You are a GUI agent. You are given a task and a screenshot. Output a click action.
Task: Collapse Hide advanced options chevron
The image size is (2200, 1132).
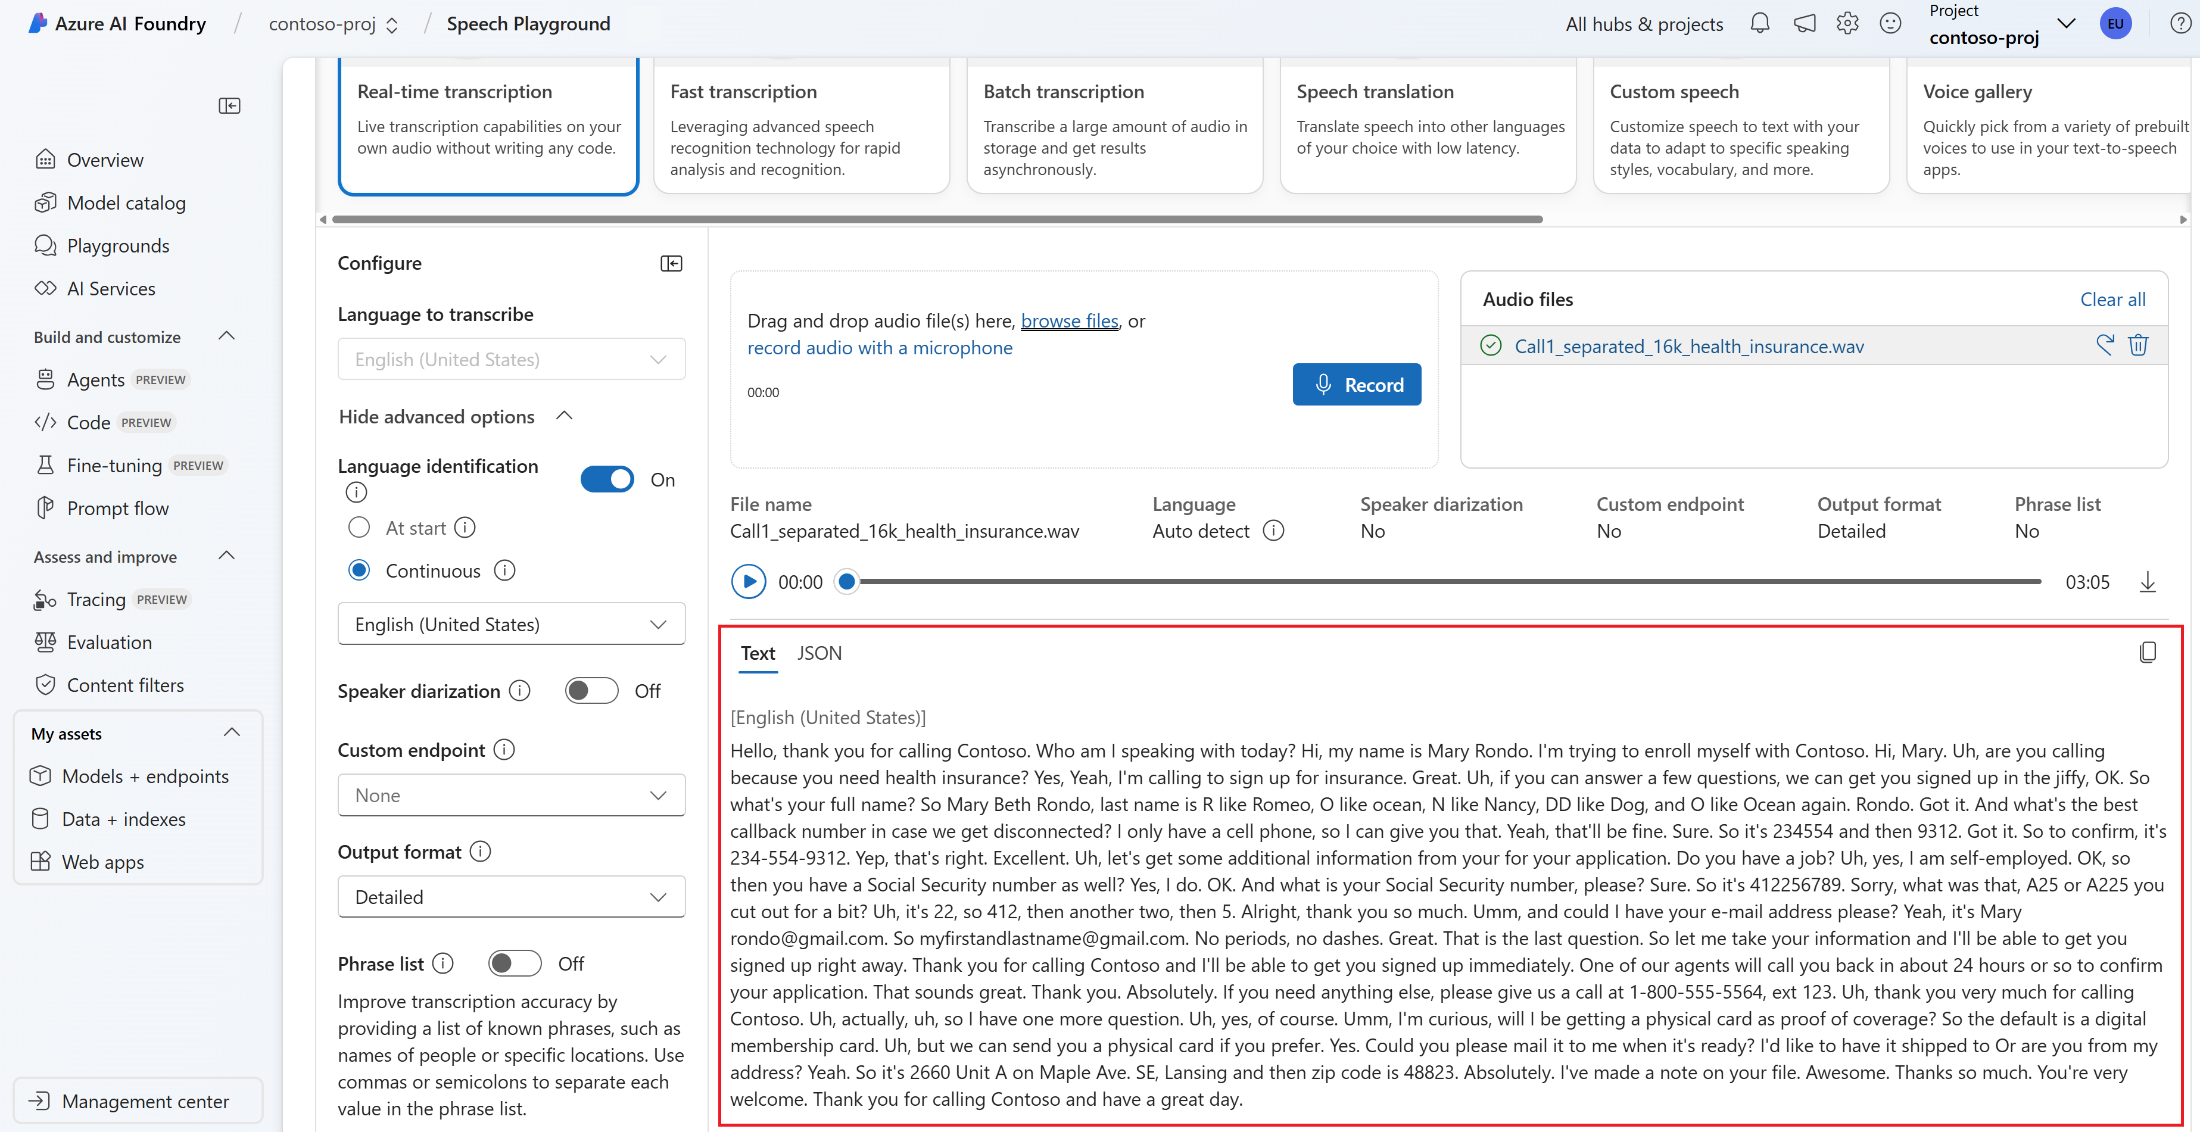pos(565,416)
